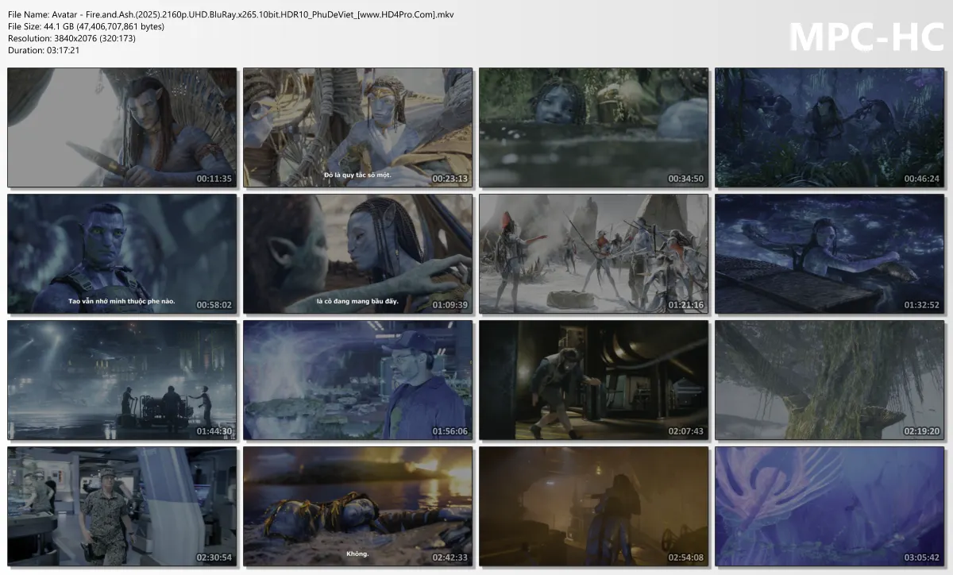Select the corridor scene thumbnail at 02:07:43

click(x=594, y=380)
